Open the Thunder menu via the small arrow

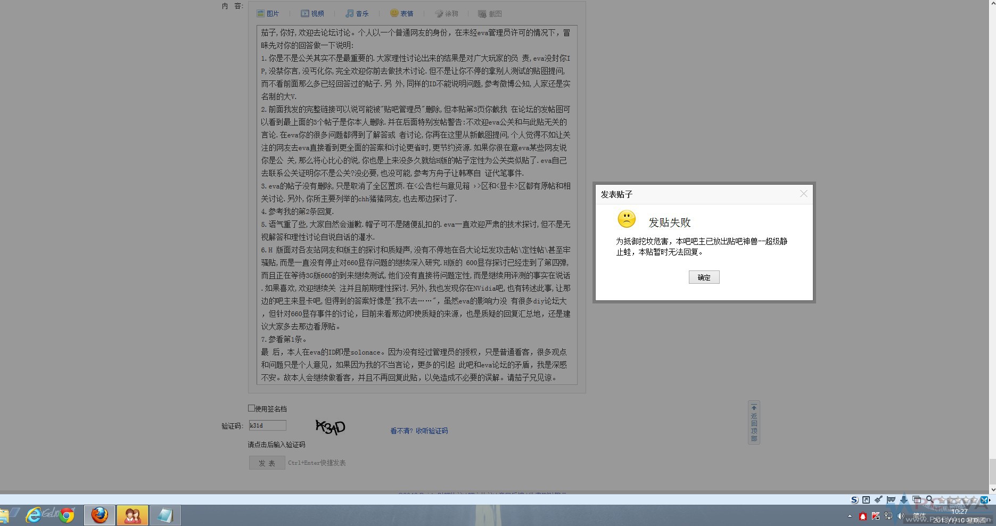pos(989,500)
